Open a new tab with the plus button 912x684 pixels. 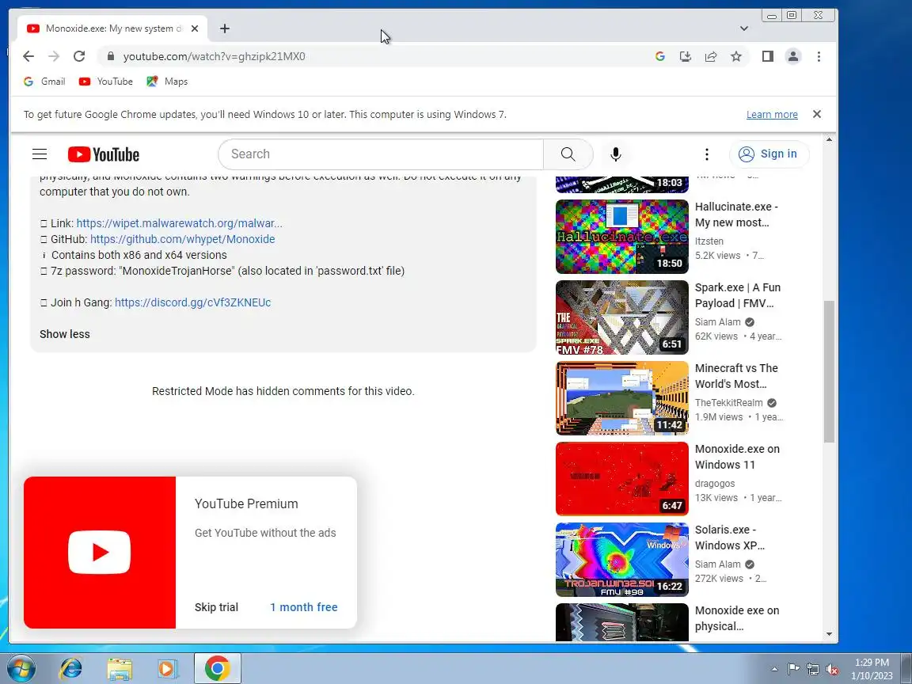pos(225,28)
